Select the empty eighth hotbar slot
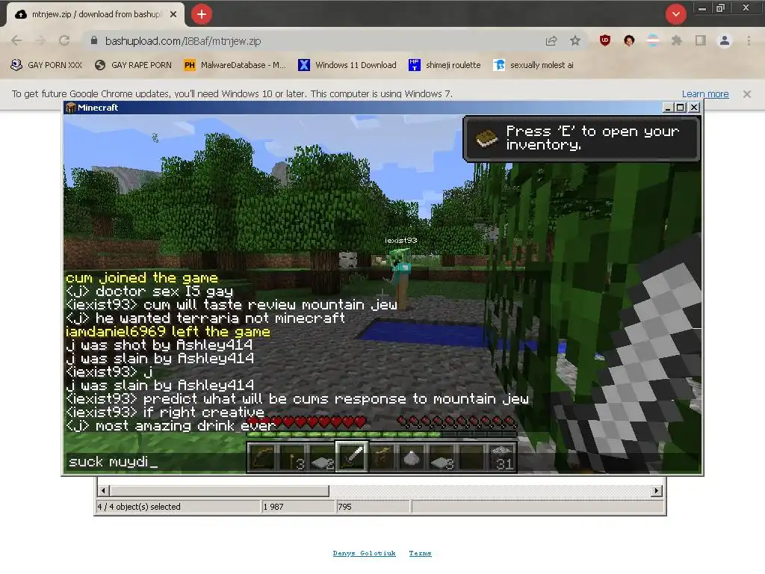The height and width of the screenshot is (574, 765). 471,457
